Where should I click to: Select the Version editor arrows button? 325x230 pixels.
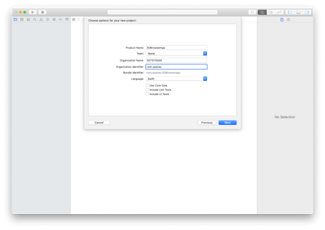pos(279,12)
